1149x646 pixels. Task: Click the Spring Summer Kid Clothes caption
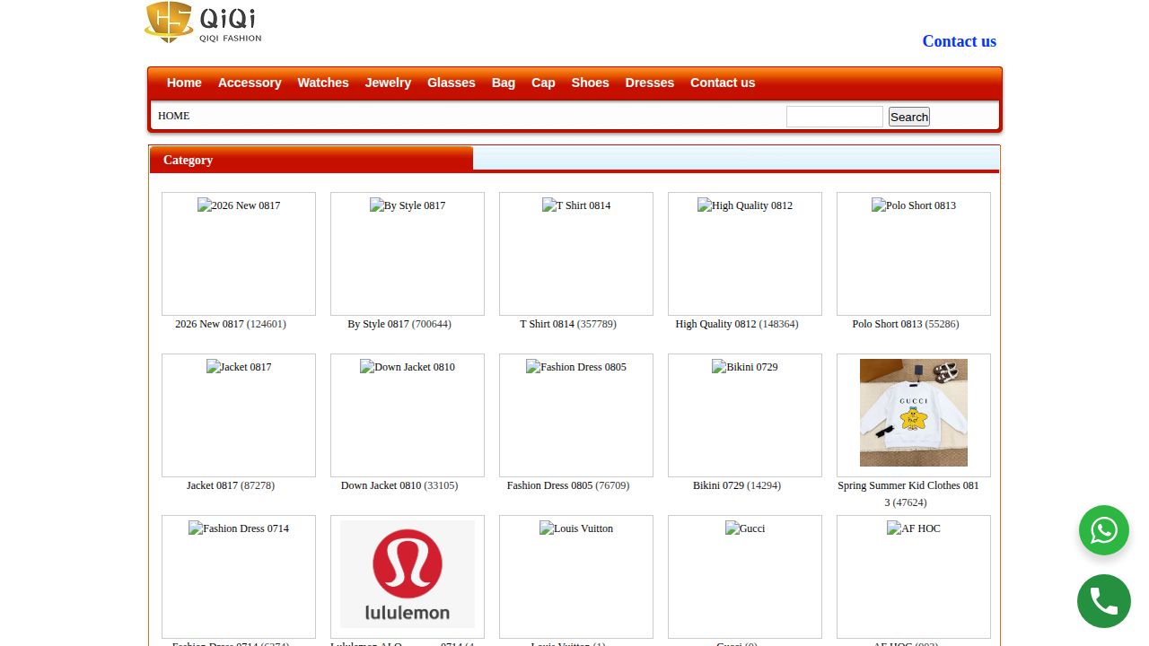[908, 493]
